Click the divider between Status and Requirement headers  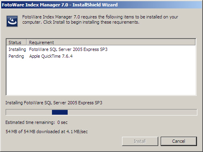tap(27, 43)
